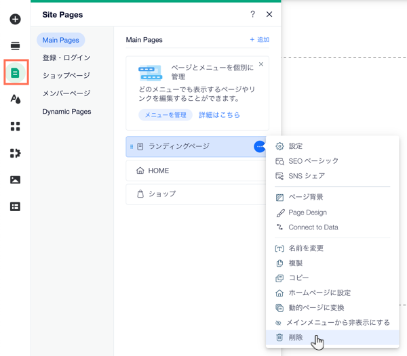
Task: Click the drag handle on ランディングページ row
Action: (132, 147)
